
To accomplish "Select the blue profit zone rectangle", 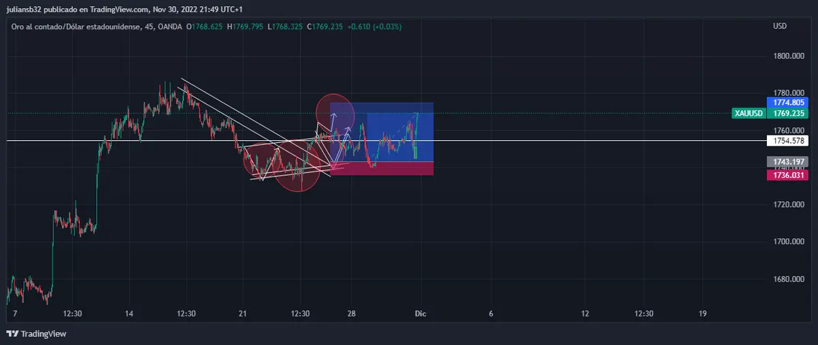I will pyautogui.click(x=395, y=122).
